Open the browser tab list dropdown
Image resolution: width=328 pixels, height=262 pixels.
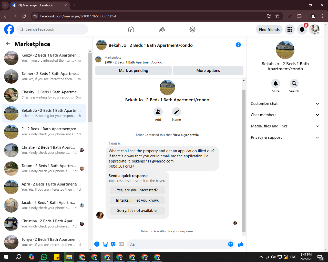(x=5, y=5)
